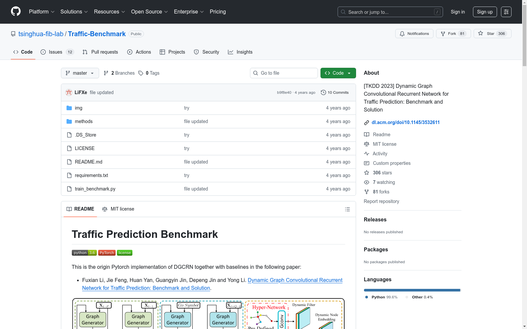The image size is (527, 329).
Task: Open the Activity link in About
Action: [376, 154]
